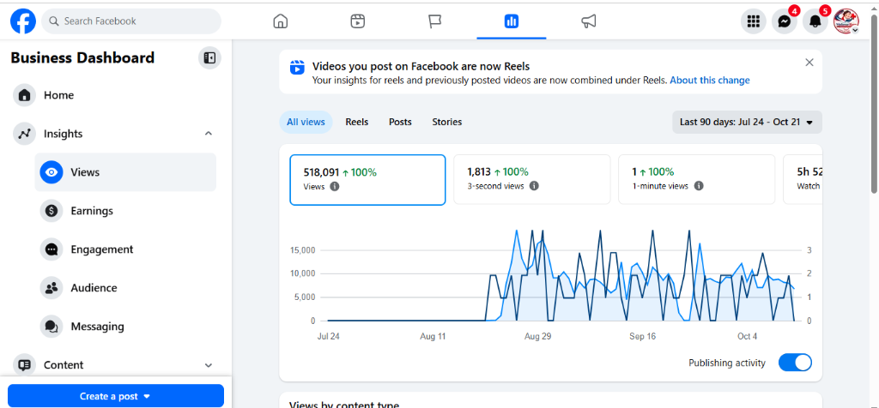879x408 pixels.
Task: Open Audience in the Insights menu
Action: click(x=125, y=288)
